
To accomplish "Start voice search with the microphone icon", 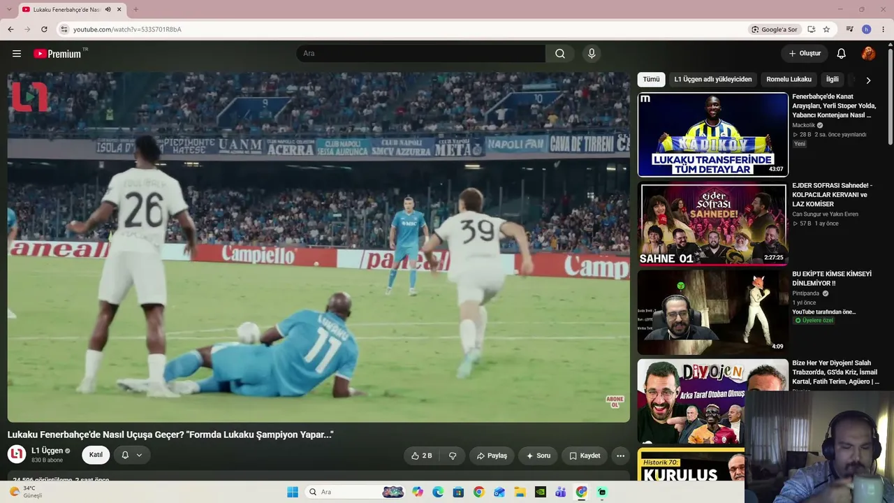I will (x=592, y=54).
